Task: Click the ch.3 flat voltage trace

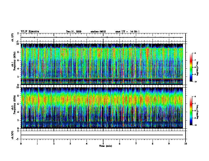Action: 102,135
